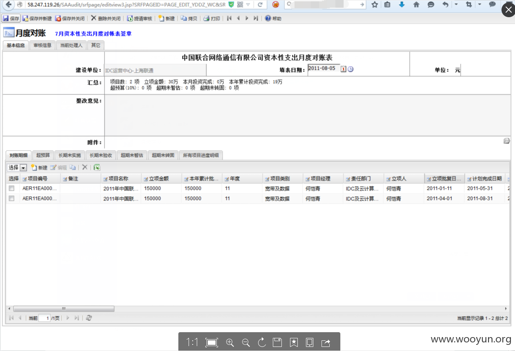Go to first record in top toolbar
Screen dimensions: 515x351
pos(229,18)
